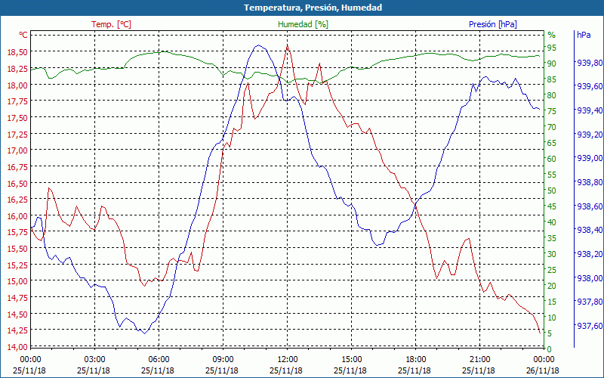Click temperature axis value 18,25

pyautogui.click(x=17, y=69)
